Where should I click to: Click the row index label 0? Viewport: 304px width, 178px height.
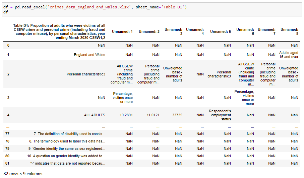pos(8,45)
